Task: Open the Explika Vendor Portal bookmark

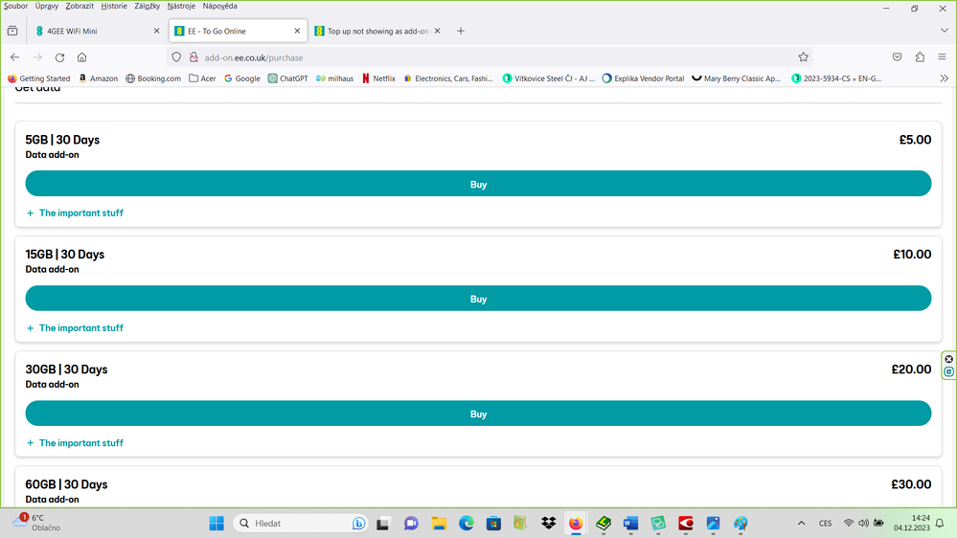Action: coord(643,78)
